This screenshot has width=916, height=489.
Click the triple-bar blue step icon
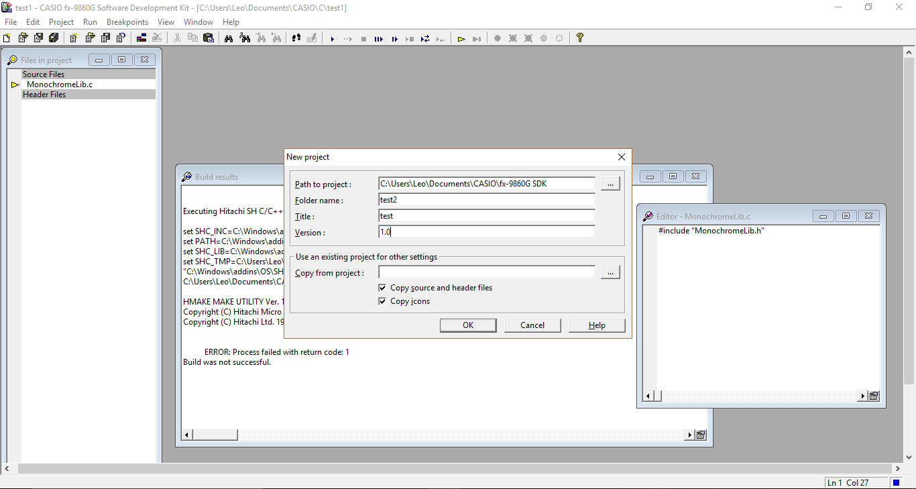tap(379, 39)
